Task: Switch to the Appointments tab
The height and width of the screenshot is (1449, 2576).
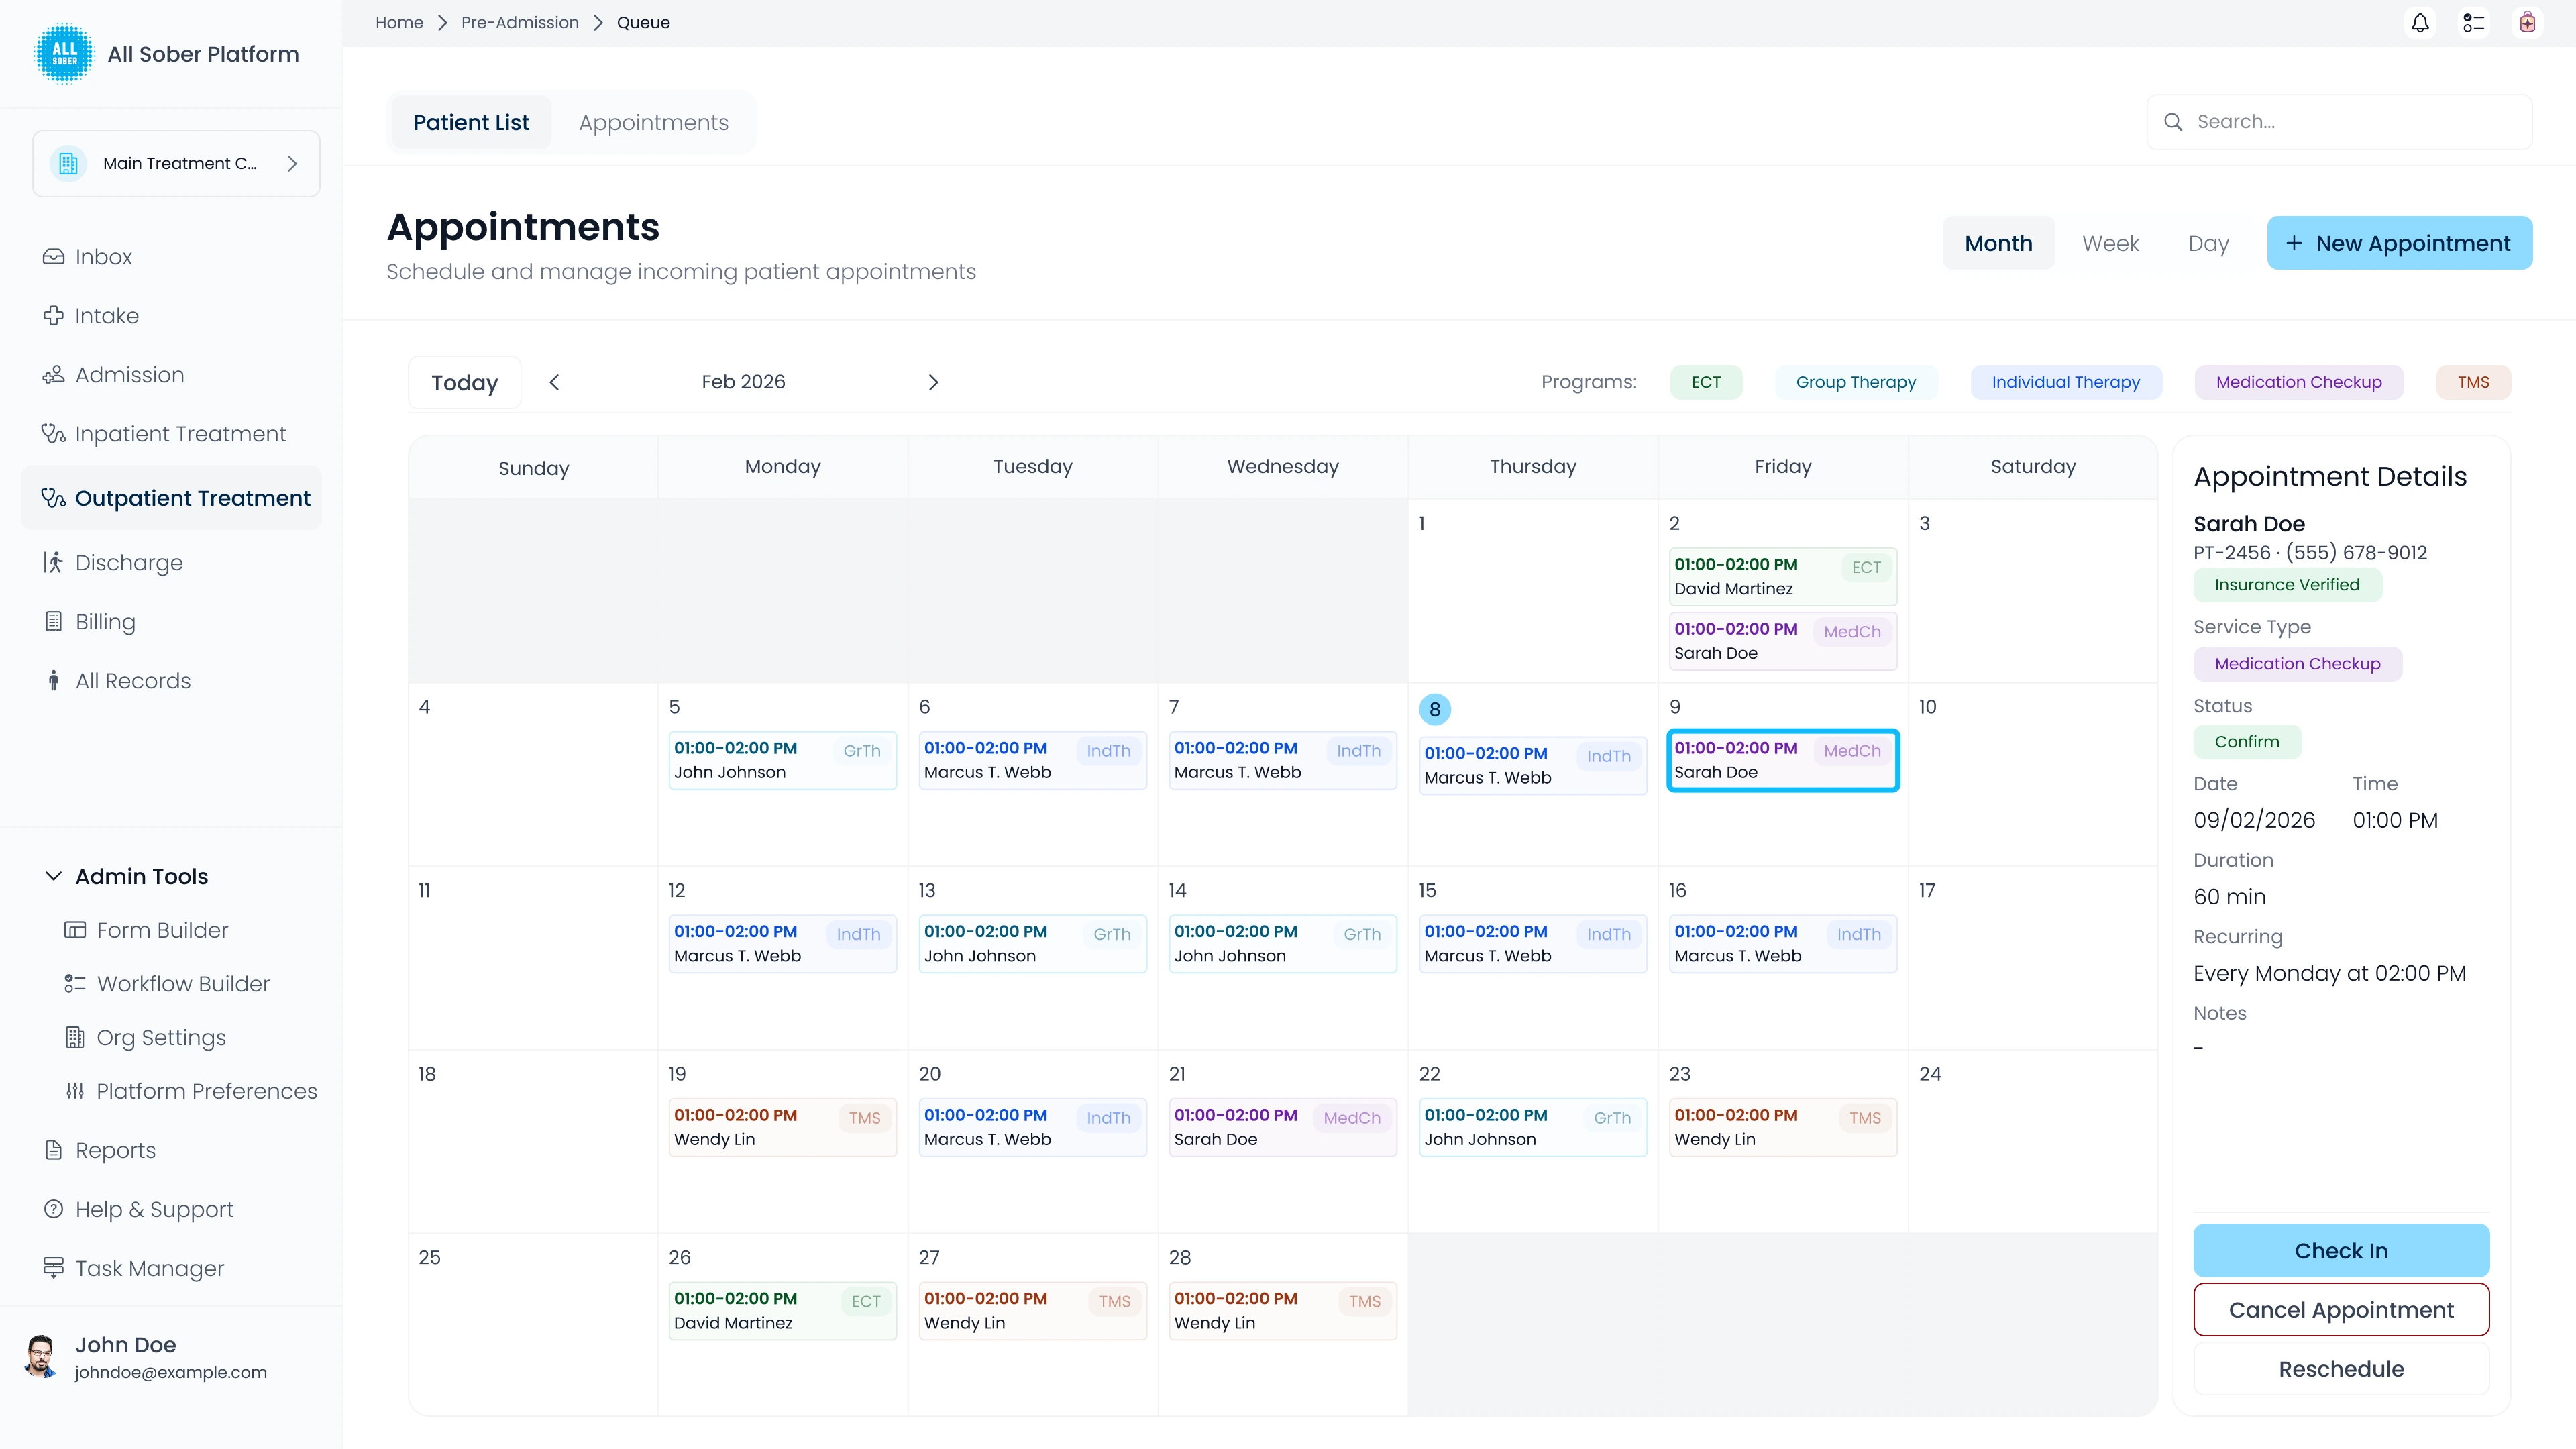Action: pyautogui.click(x=653, y=123)
